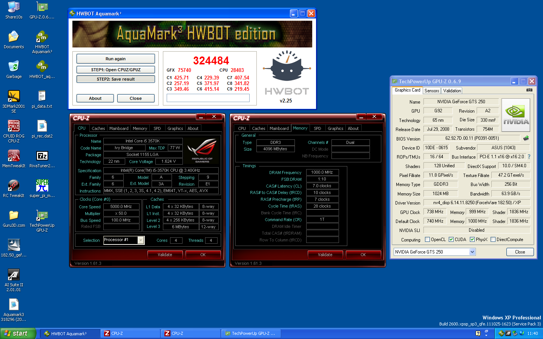Viewport: 543px width, 339px height.
Task: Switch to the SPD tab in the right CPU-Z window
Action: click(318, 128)
